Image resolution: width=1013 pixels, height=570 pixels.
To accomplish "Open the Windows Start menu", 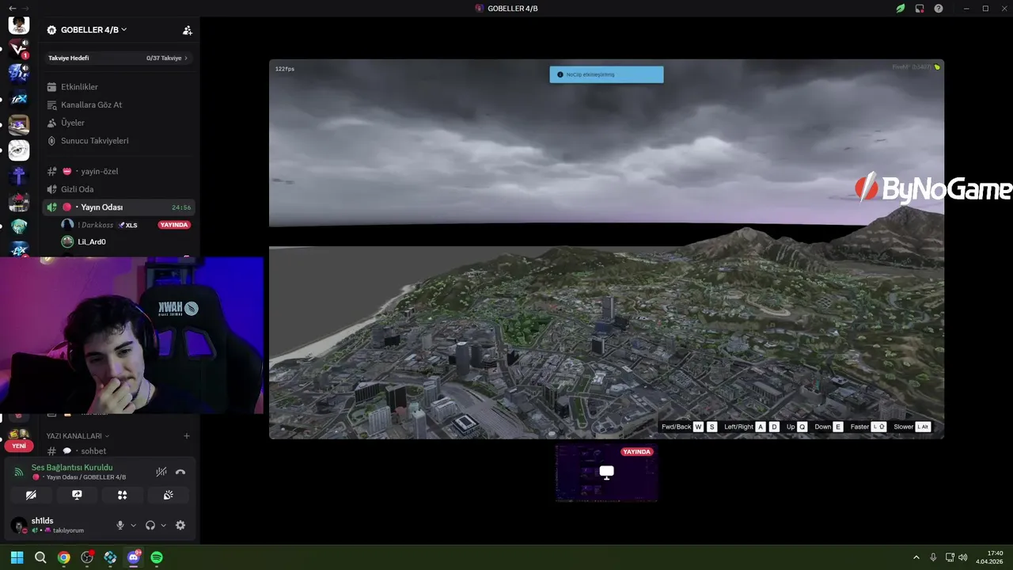I will tap(17, 557).
